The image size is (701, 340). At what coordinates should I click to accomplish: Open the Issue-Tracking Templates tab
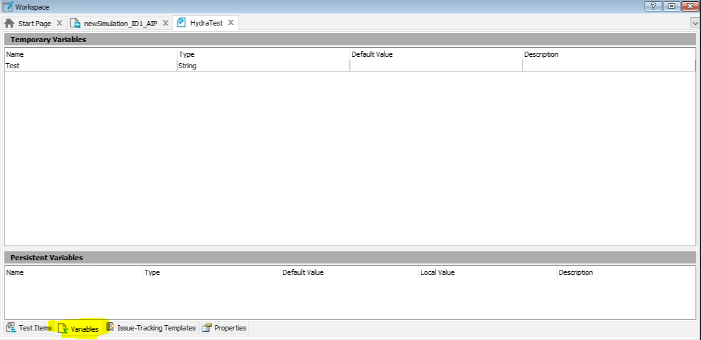click(152, 328)
